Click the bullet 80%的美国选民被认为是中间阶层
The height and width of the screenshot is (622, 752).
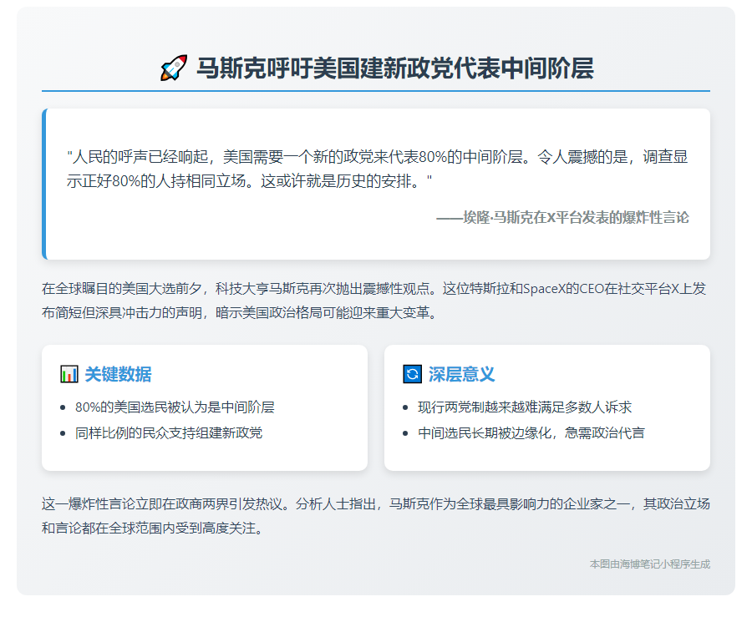click(175, 407)
